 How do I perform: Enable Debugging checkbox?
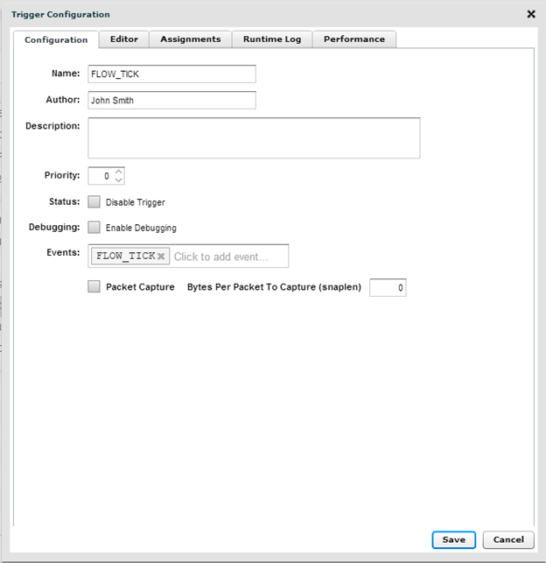[94, 228]
